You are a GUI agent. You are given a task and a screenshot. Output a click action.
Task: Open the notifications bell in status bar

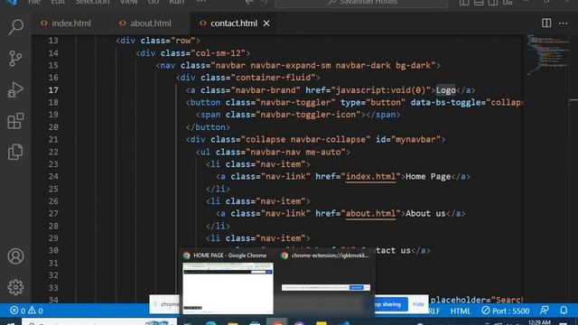click(x=564, y=311)
